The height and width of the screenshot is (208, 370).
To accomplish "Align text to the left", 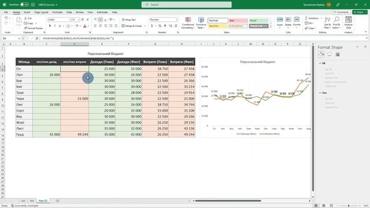I will (95, 25).
